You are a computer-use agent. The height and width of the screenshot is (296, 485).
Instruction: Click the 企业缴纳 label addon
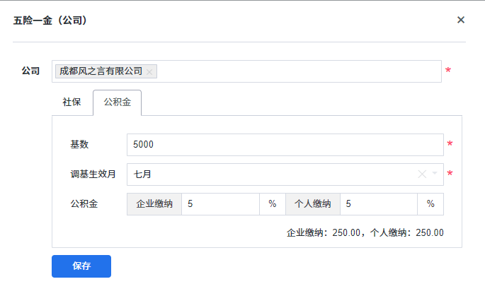[x=154, y=203]
